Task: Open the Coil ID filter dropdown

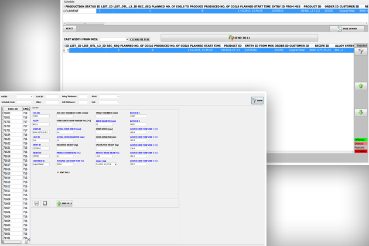Action: (31, 97)
